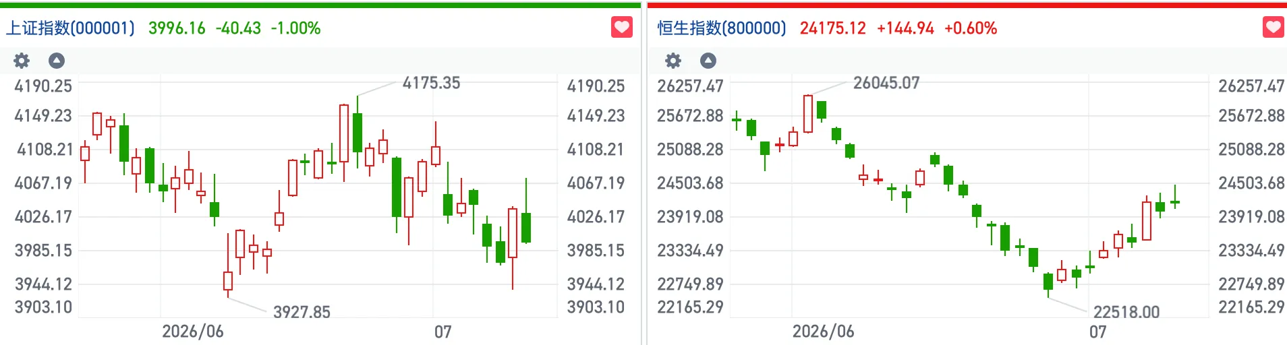Open settings gear for 恒生指数 chart
Screen dimensions: 1287x345
(673, 61)
